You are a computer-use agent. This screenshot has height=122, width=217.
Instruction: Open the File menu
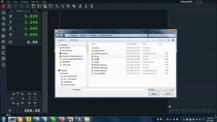(8, 2)
